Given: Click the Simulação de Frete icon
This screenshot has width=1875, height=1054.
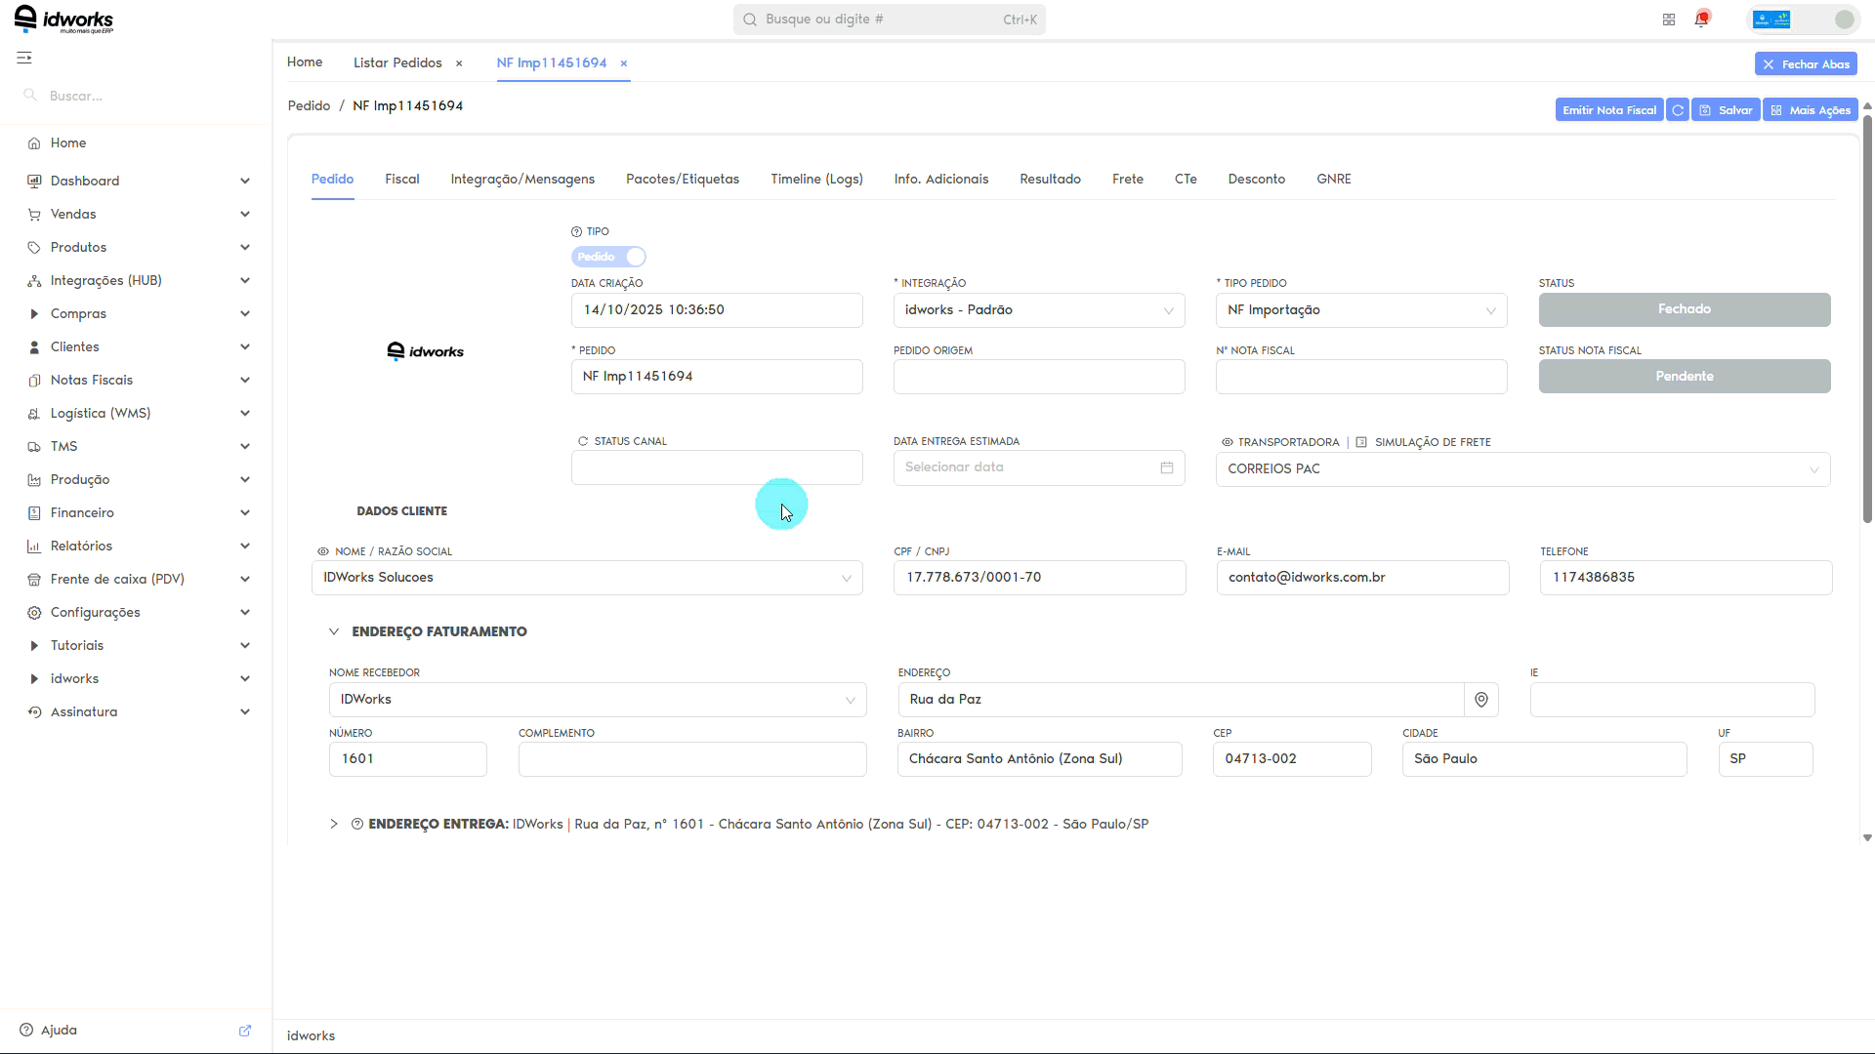Looking at the screenshot, I should click(1361, 442).
